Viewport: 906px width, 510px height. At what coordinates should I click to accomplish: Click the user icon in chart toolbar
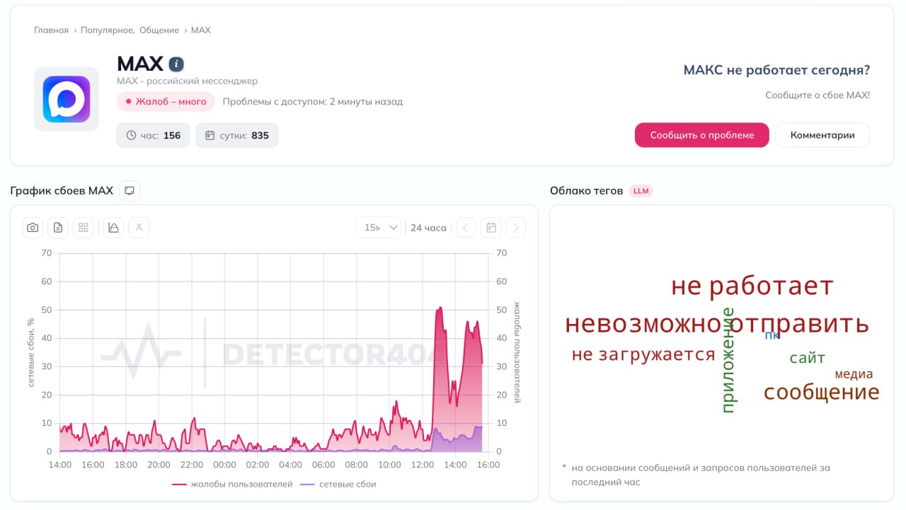click(139, 228)
